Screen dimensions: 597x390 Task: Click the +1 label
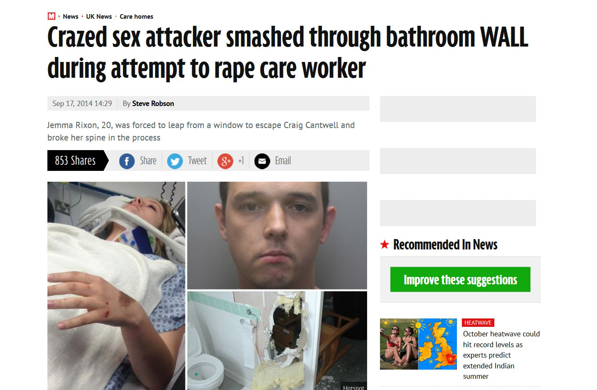(x=241, y=161)
